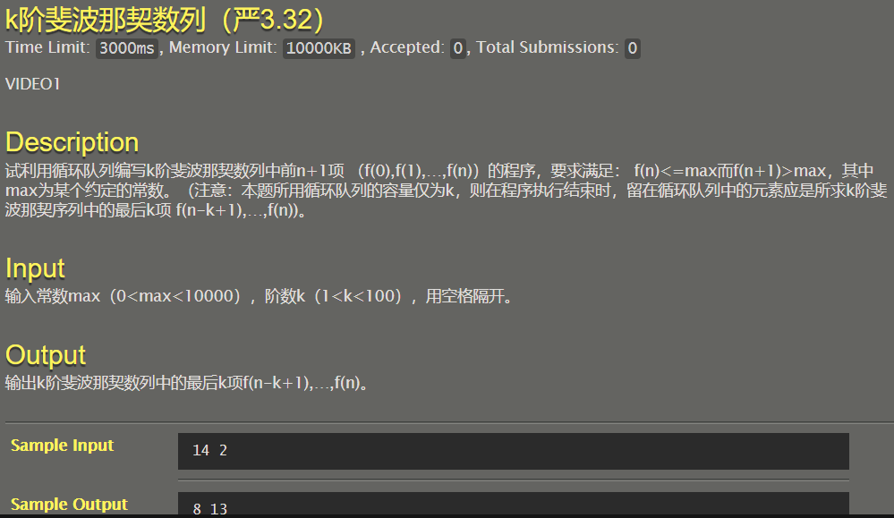Click the Time Limit label text

tap(48, 47)
